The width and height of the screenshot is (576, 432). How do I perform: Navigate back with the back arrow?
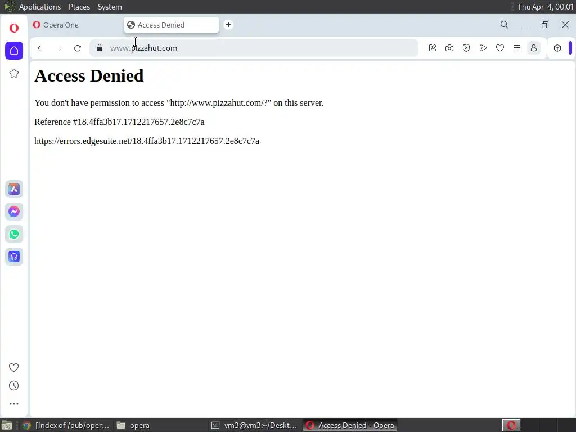pyautogui.click(x=39, y=48)
